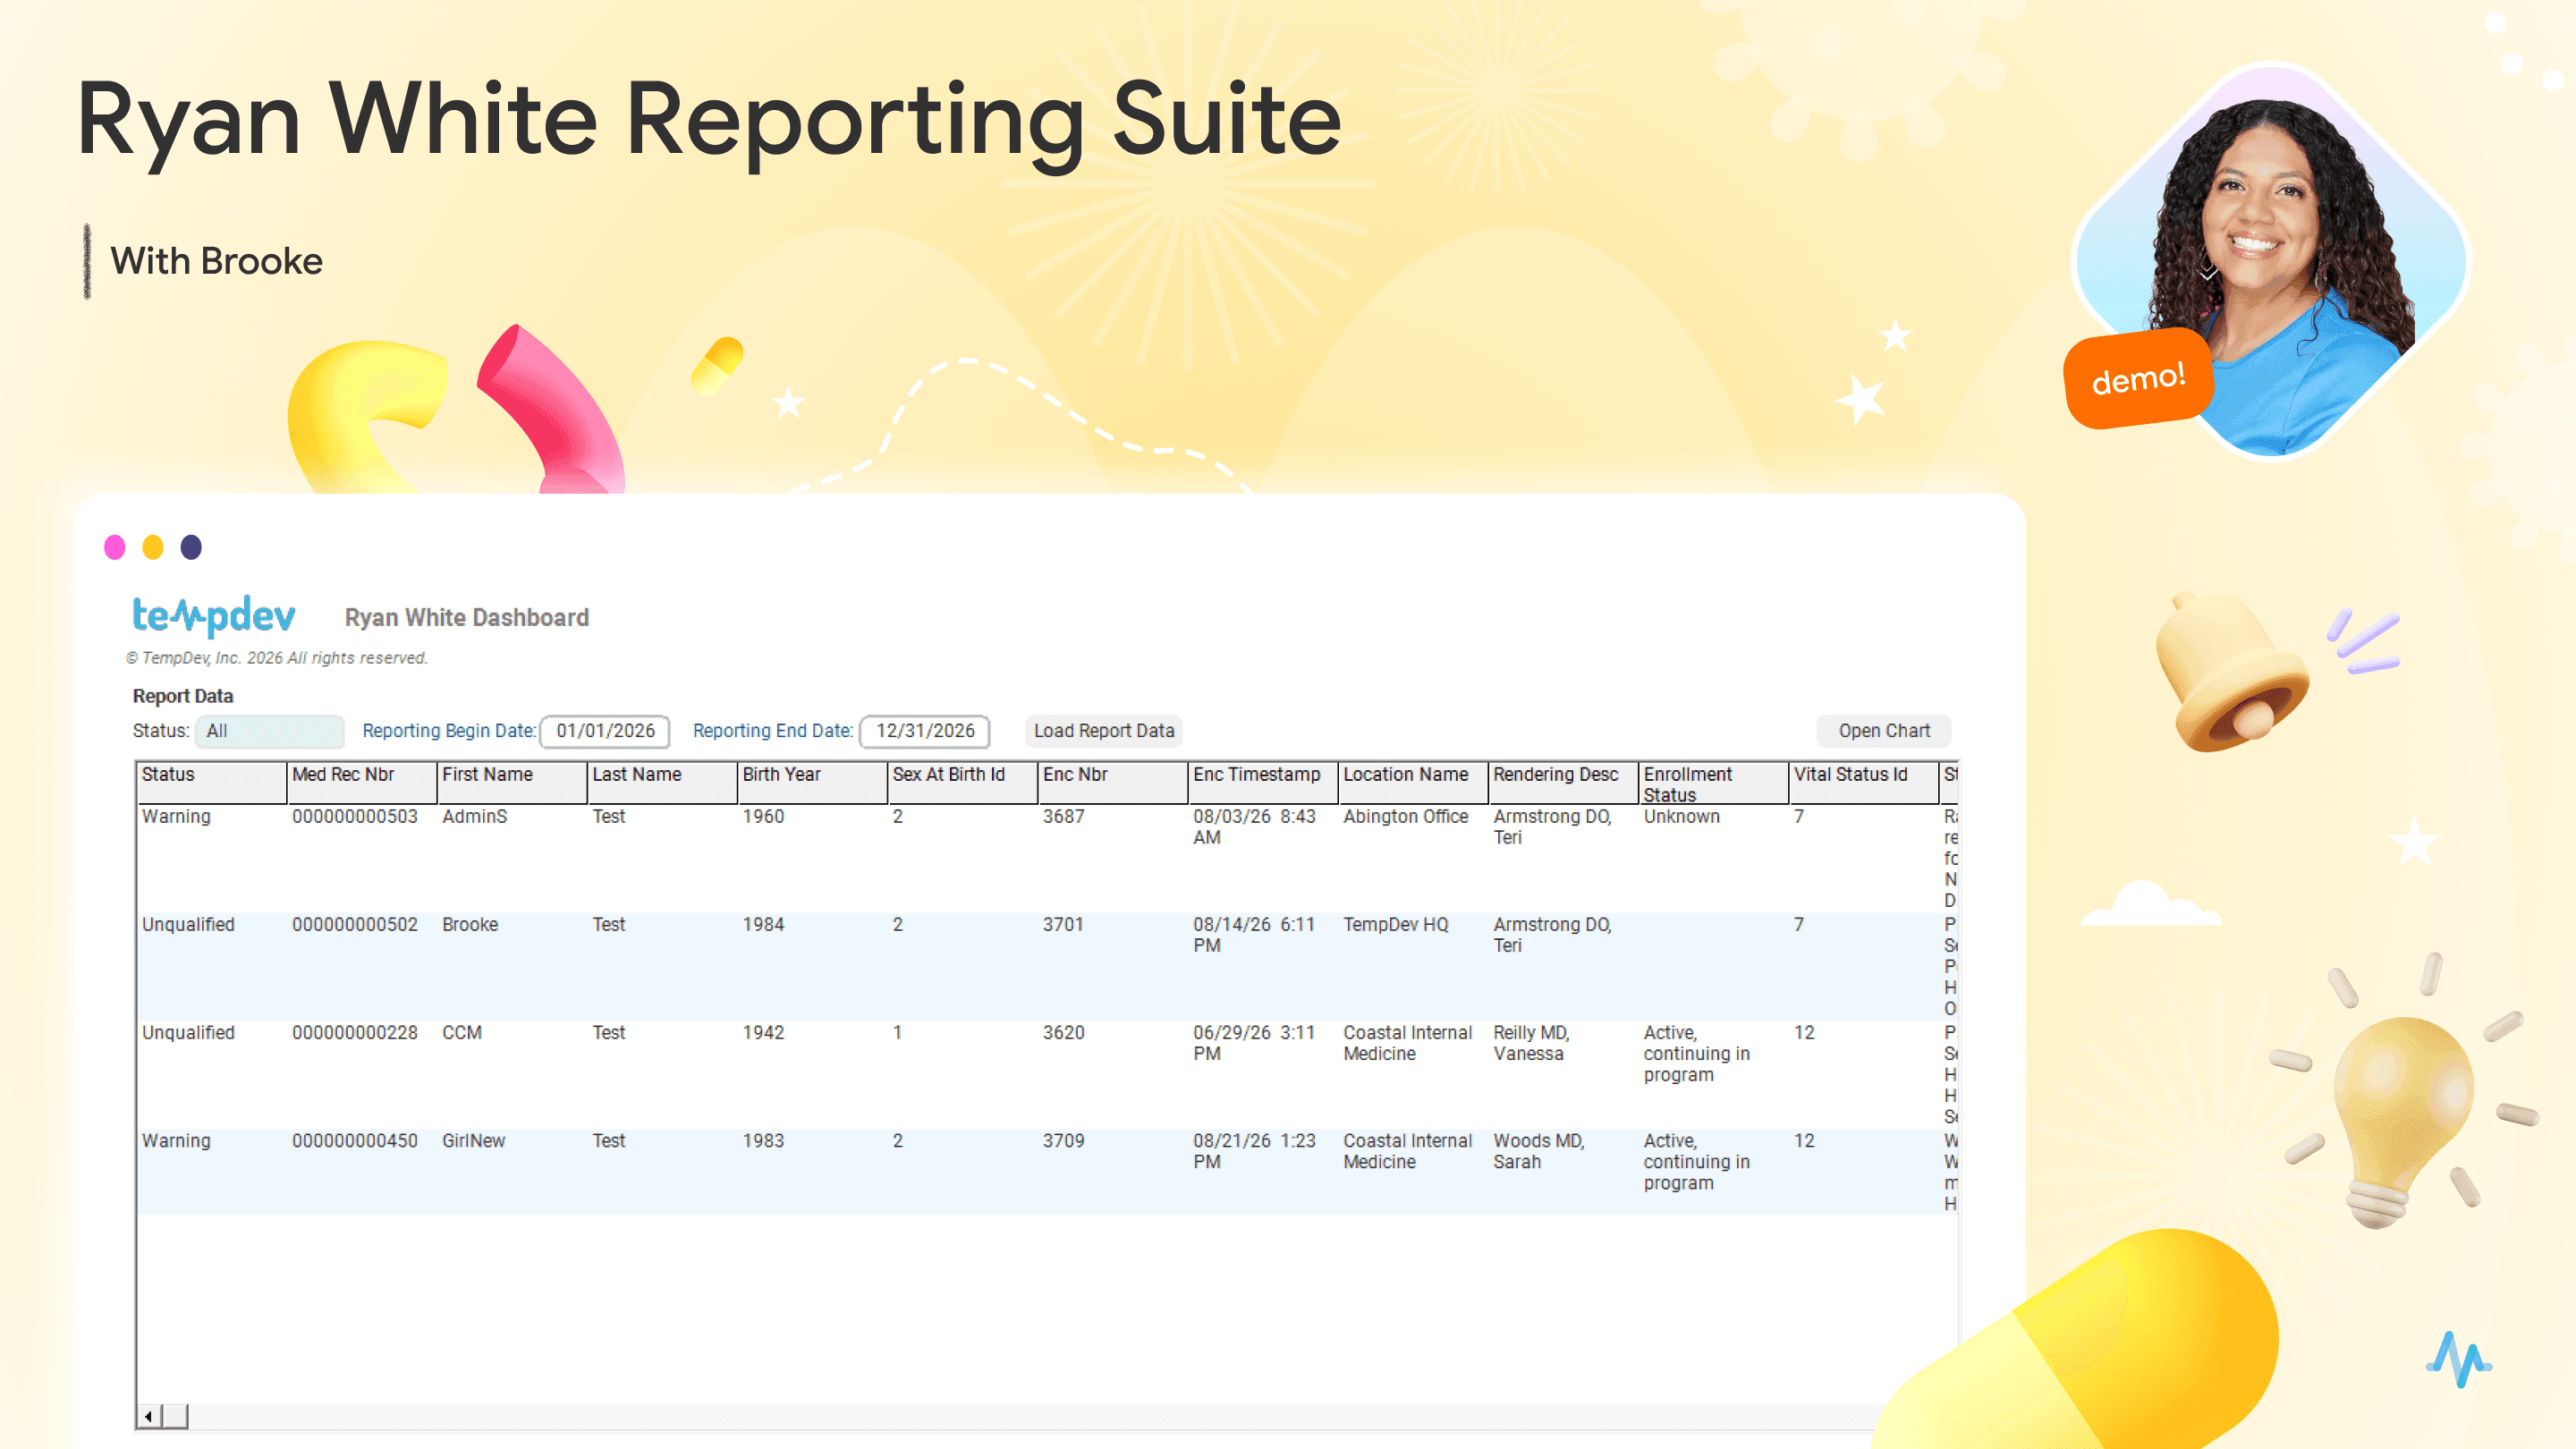This screenshot has width=2576, height=1449.
Task: Click the Open Chart button
Action: [1884, 731]
